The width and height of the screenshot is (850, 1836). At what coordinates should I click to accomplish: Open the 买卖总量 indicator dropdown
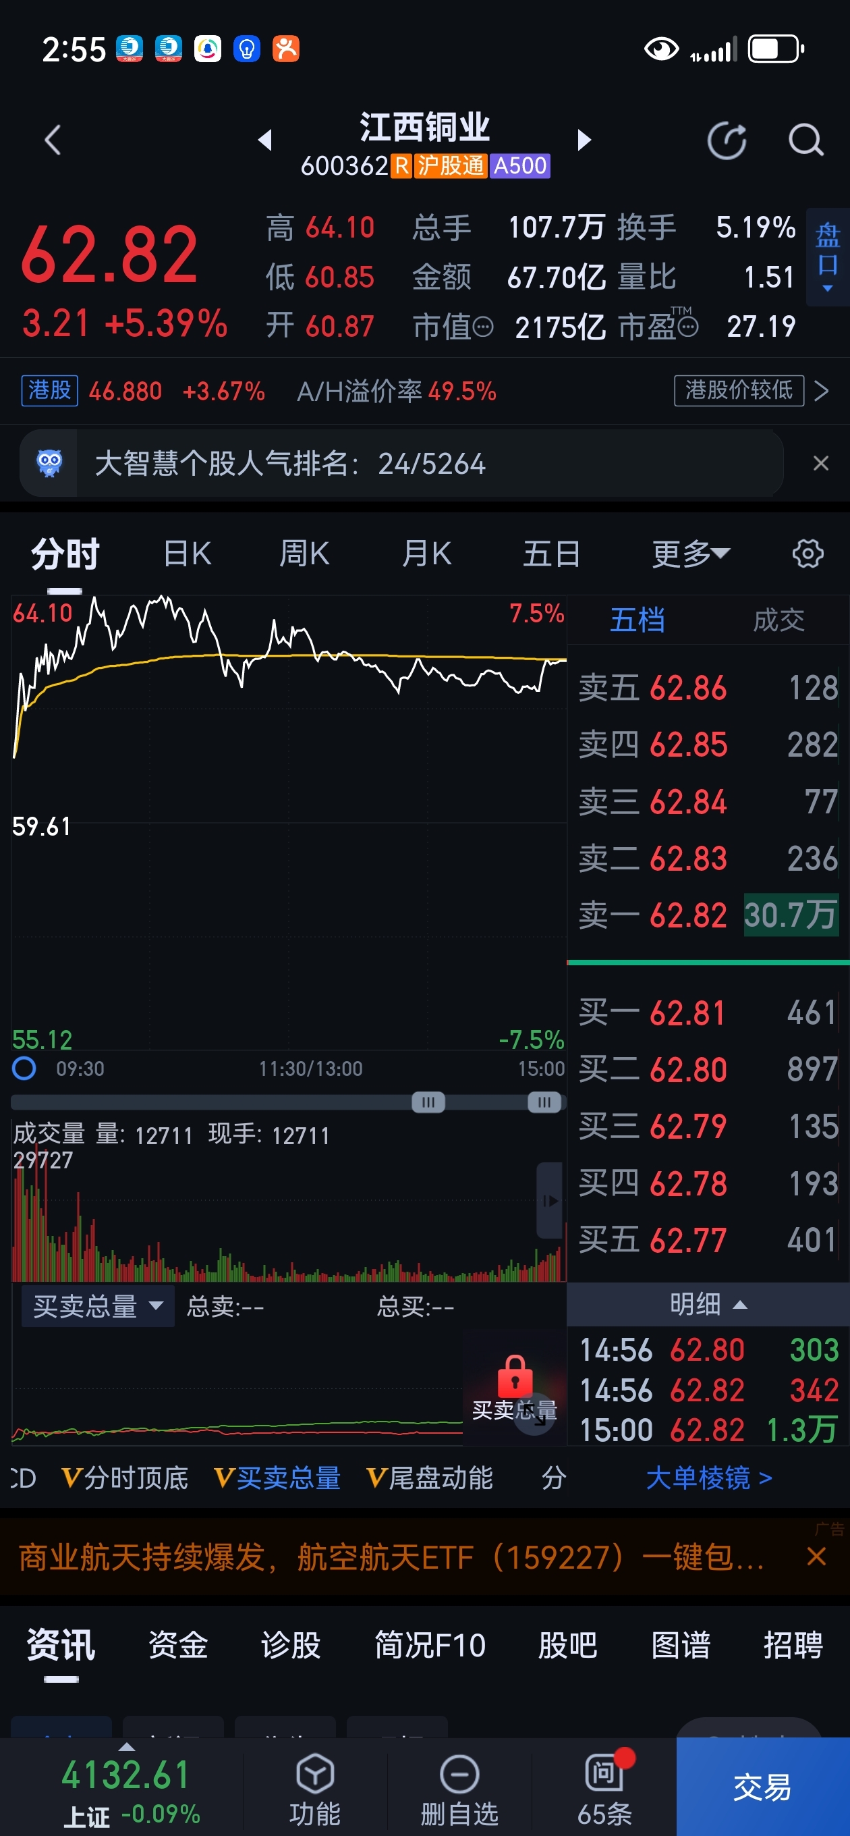pyautogui.click(x=98, y=1306)
